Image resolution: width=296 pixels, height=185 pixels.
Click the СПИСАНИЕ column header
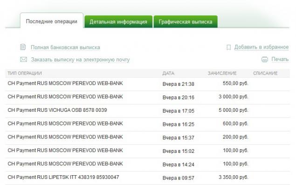[x=265, y=73]
